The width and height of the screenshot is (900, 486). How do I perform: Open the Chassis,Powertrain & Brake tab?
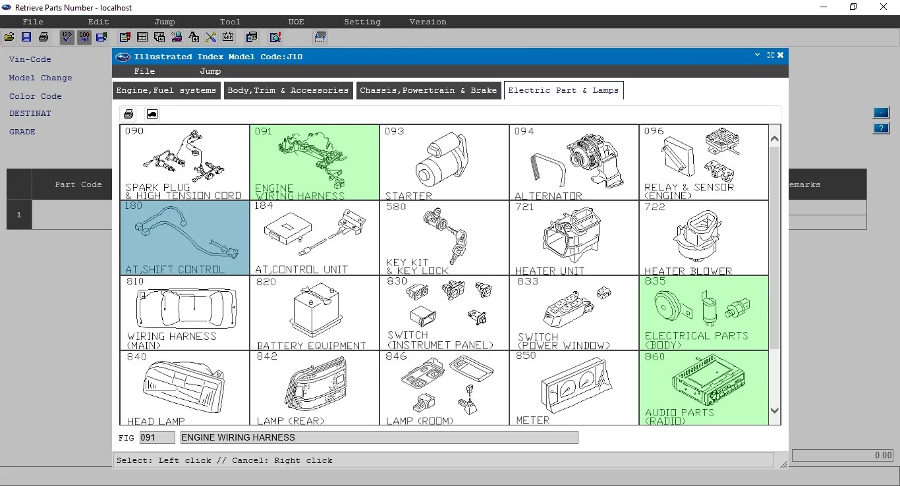coord(428,90)
